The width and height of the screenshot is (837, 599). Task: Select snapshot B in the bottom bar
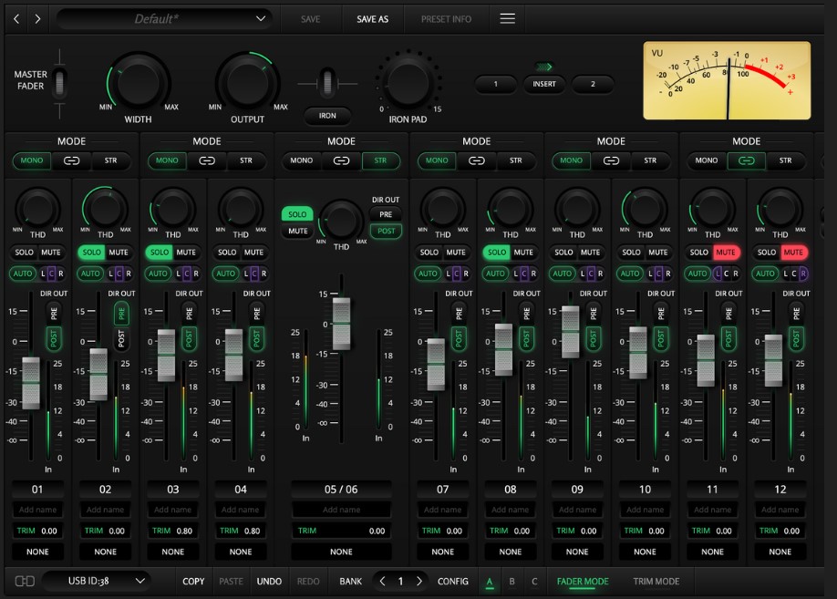click(511, 581)
